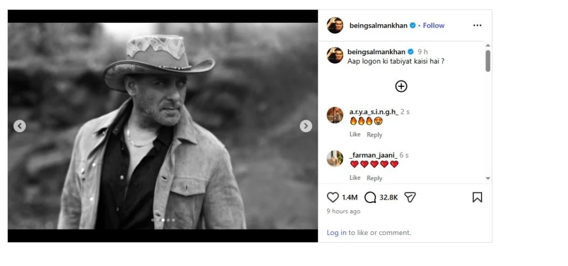Like _farman_jaani_'s comment
Viewport: 568px width, 266px height.
click(x=355, y=178)
